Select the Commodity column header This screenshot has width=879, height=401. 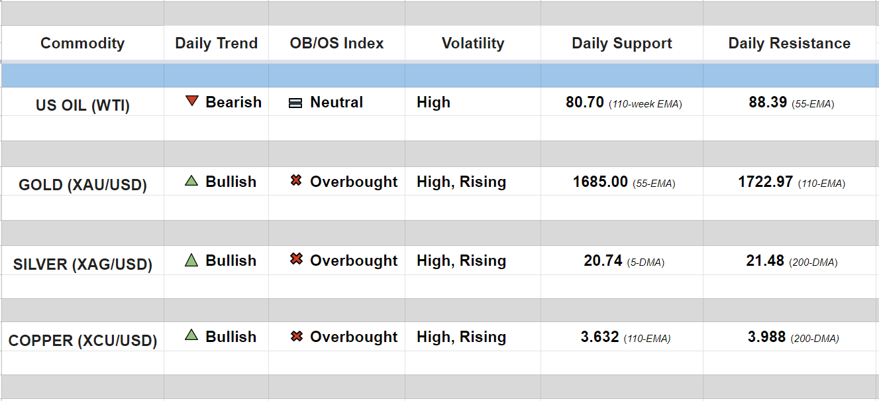pos(82,44)
